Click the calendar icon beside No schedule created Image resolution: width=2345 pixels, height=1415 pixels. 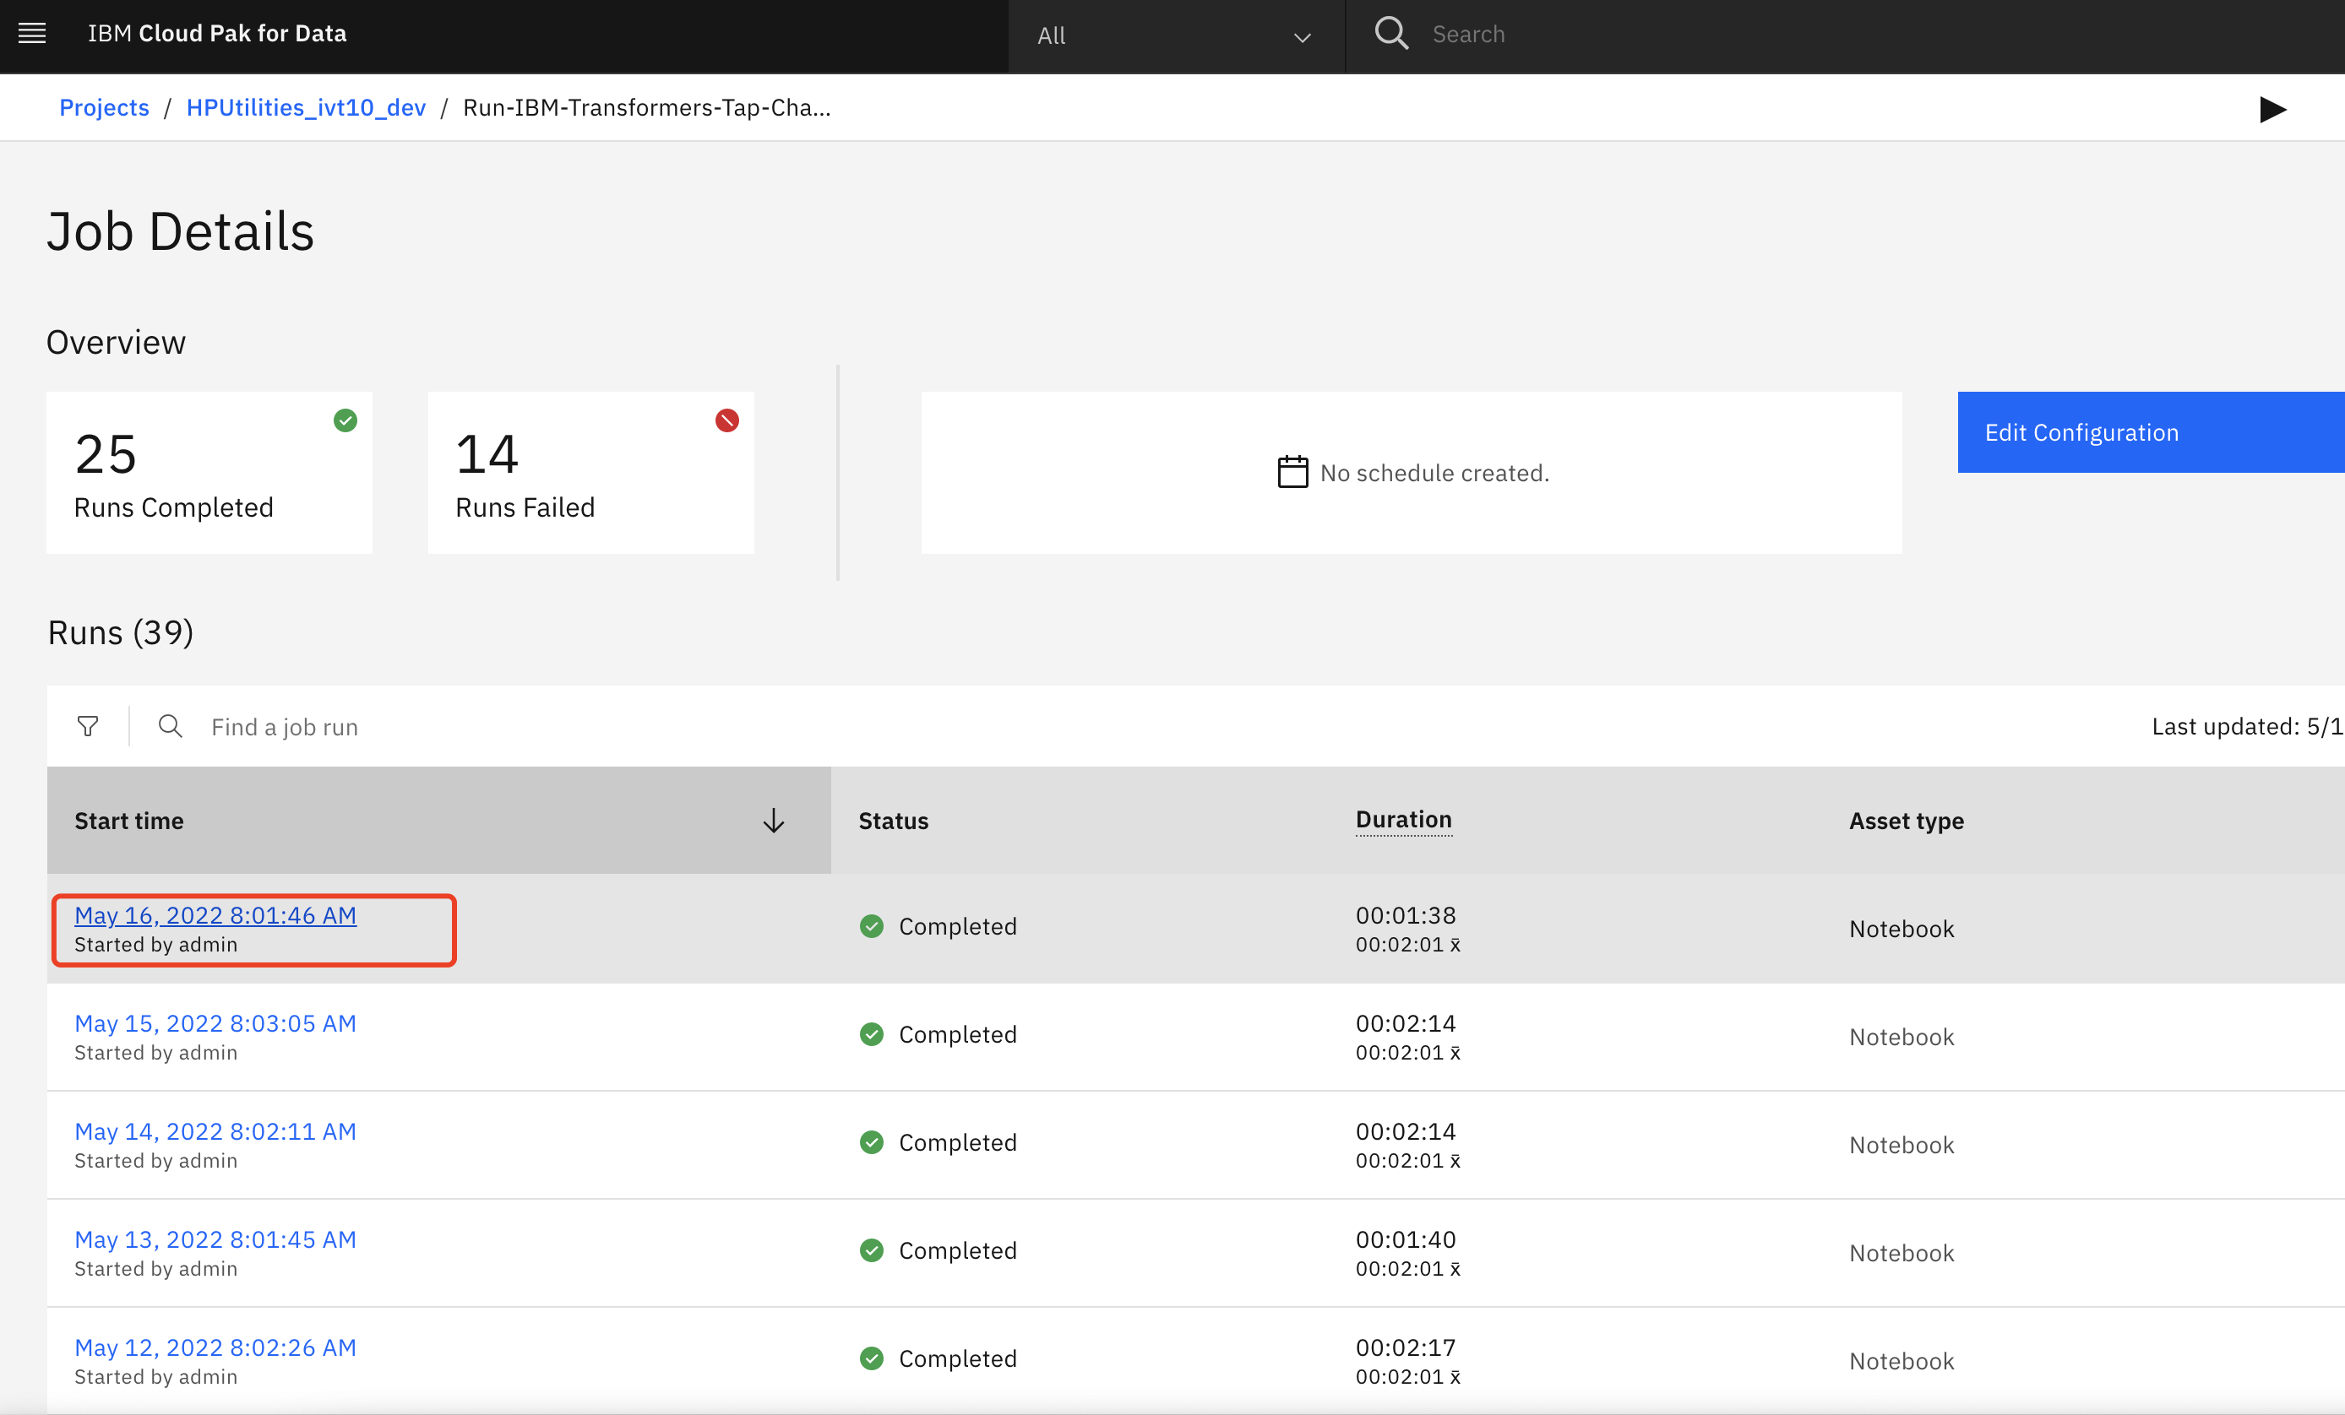[x=1292, y=472]
